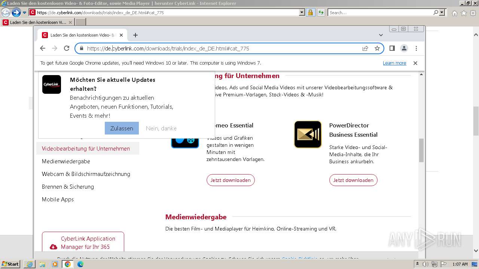Decline notifications with Nein, danke
Image resolution: width=479 pixels, height=269 pixels.
[x=161, y=128]
